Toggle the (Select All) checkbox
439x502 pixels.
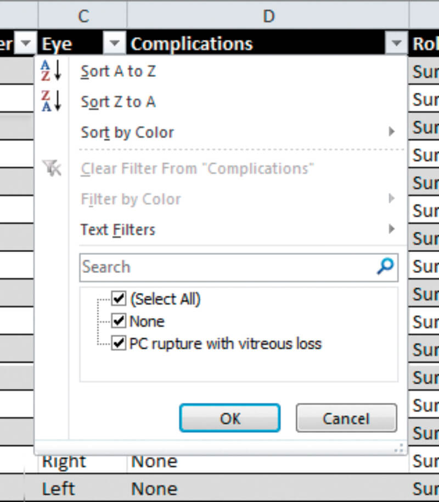click(119, 299)
